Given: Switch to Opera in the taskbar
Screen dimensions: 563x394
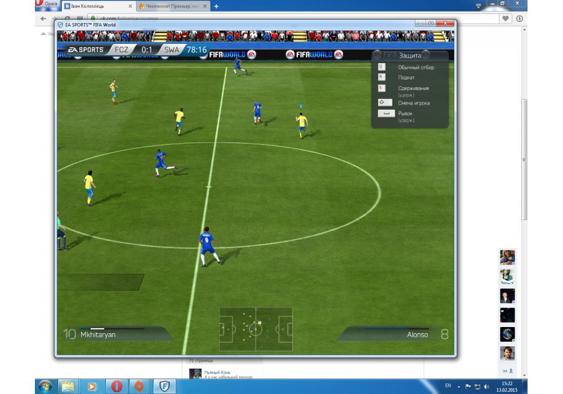Looking at the screenshot, I should [117, 387].
